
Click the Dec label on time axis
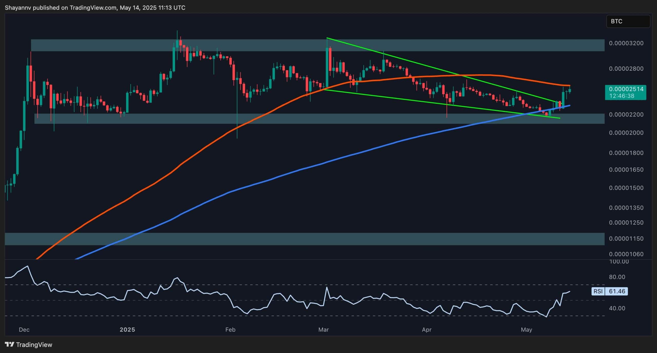24,330
